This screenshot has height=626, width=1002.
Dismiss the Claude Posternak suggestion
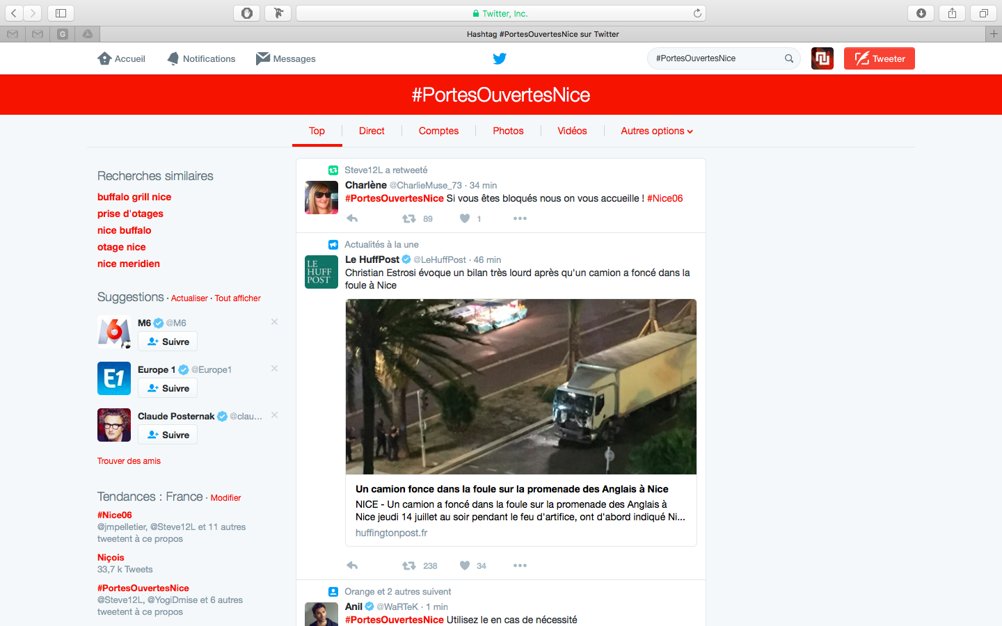[274, 415]
